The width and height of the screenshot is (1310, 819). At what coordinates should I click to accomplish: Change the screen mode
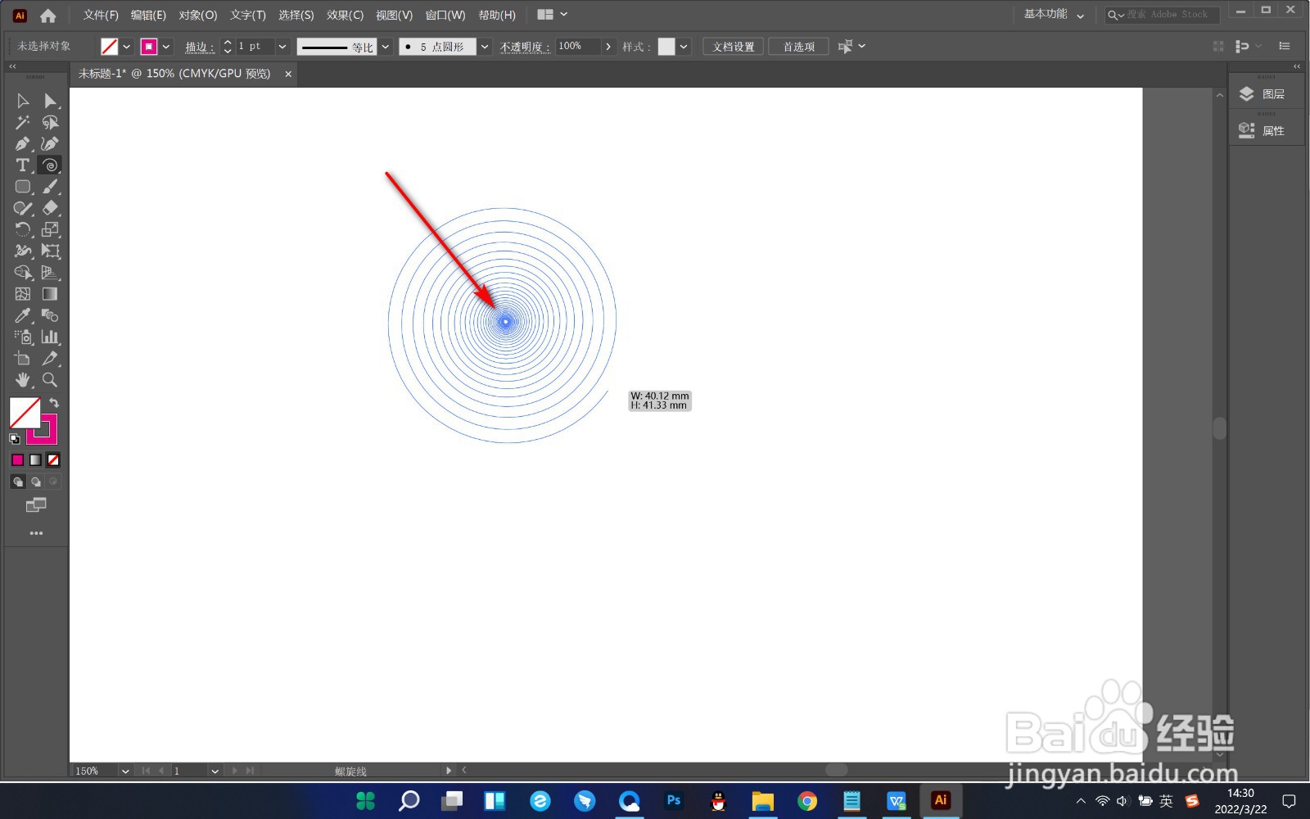[35, 505]
